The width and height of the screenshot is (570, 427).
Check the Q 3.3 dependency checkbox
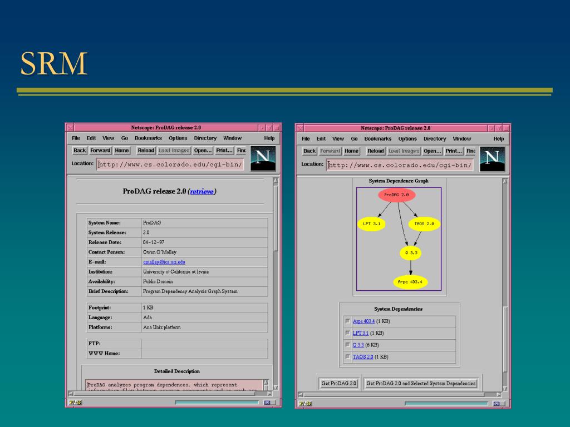tap(347, 345)
